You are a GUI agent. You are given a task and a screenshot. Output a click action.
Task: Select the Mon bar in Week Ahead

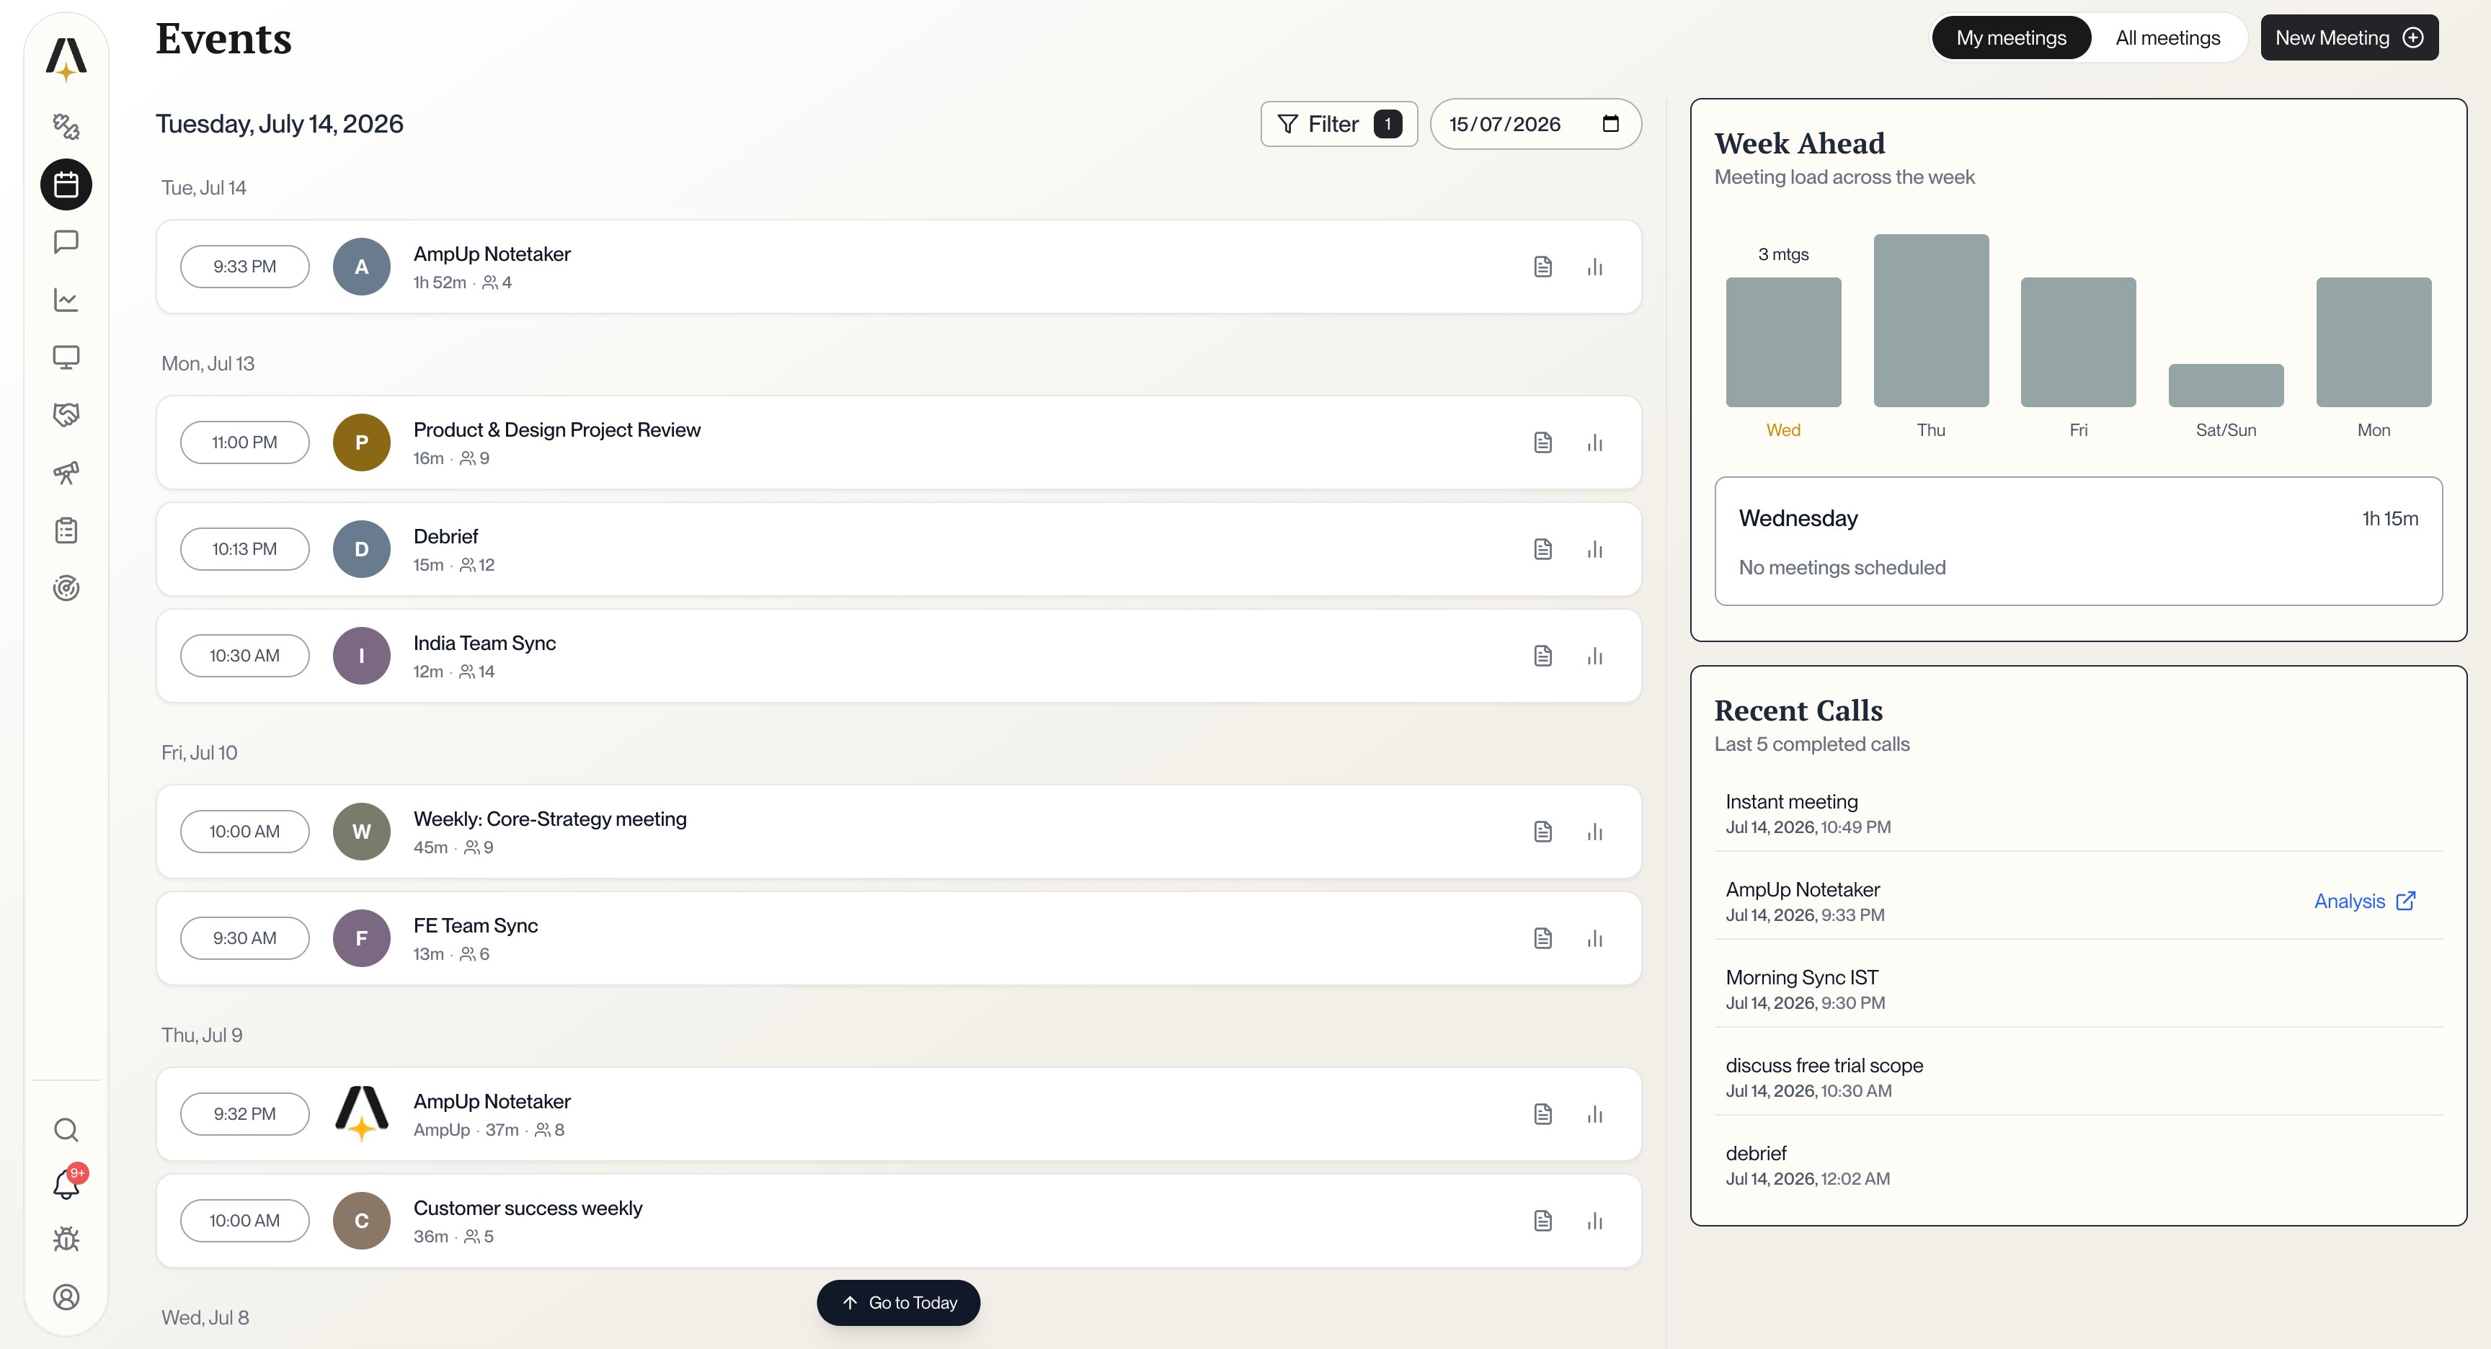[x=2373, y=342]
